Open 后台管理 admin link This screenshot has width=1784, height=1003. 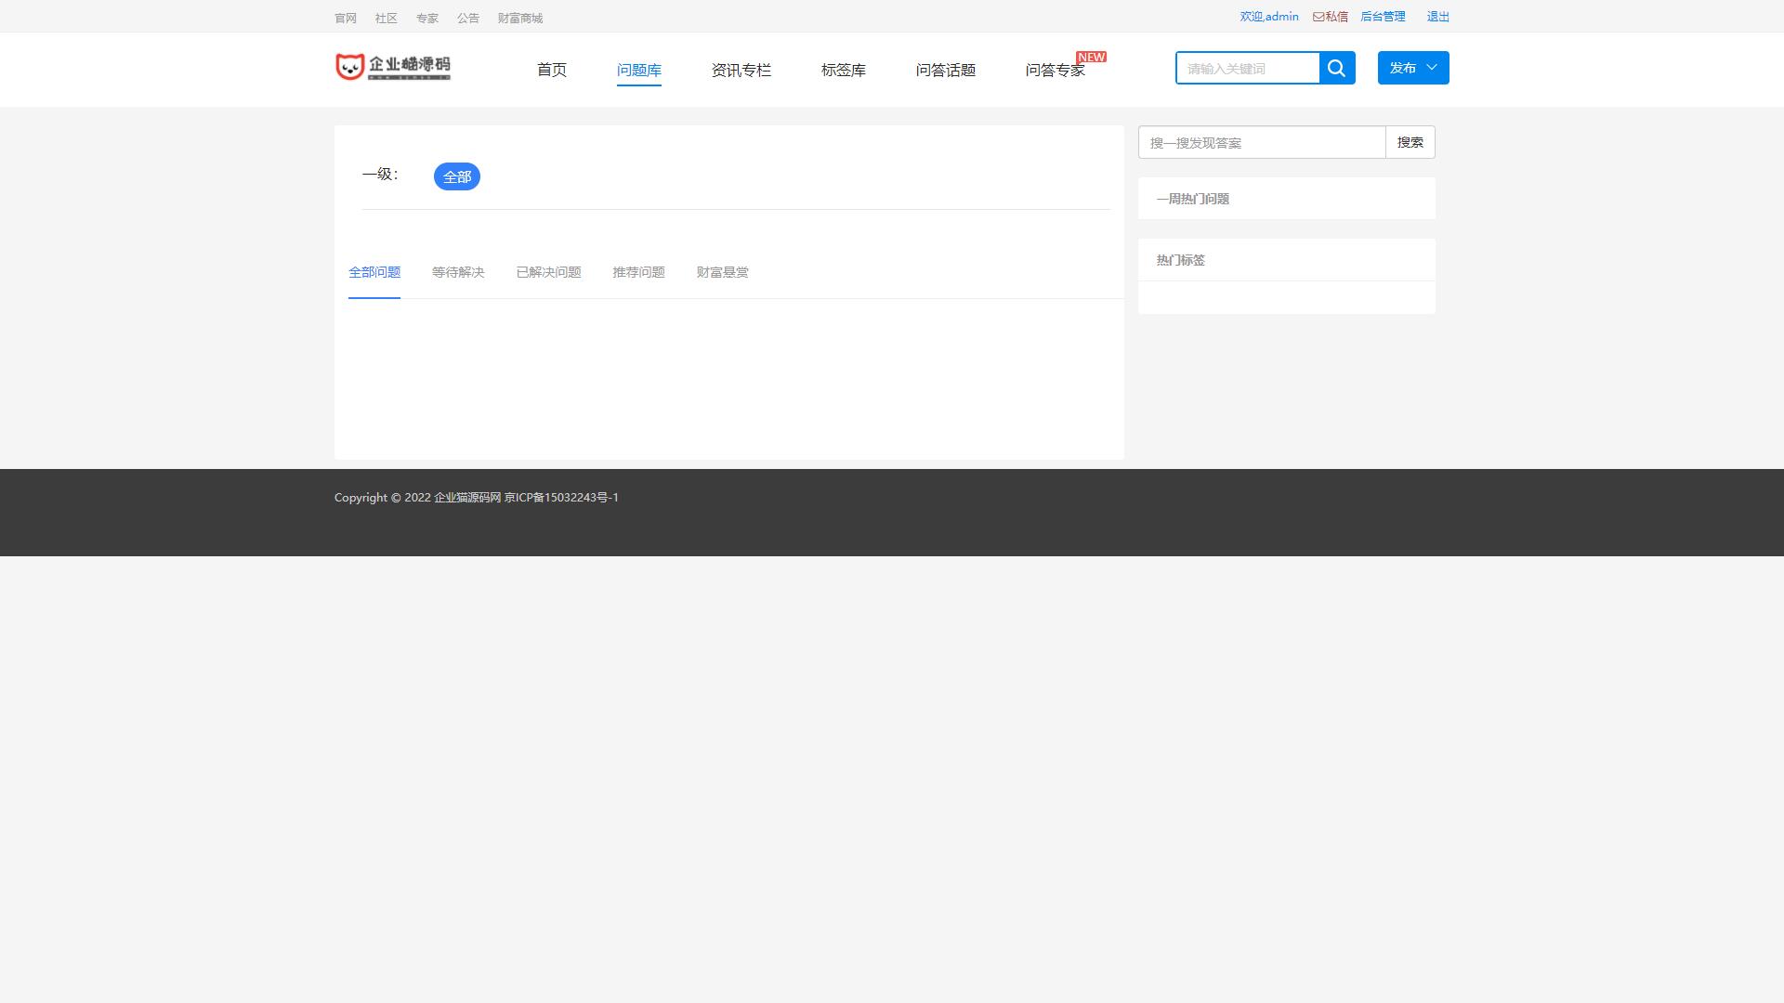coord(1383,17)
